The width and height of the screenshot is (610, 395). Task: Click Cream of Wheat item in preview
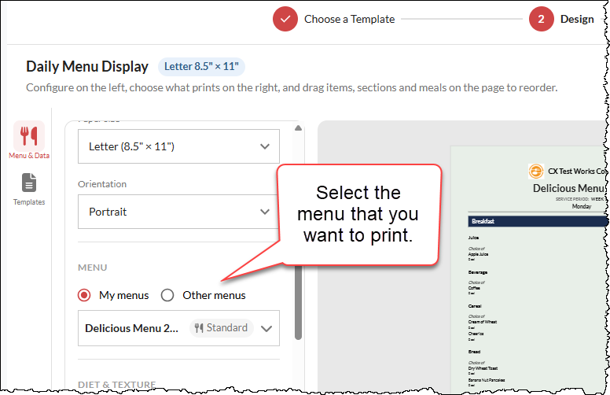tap(483, 322)
